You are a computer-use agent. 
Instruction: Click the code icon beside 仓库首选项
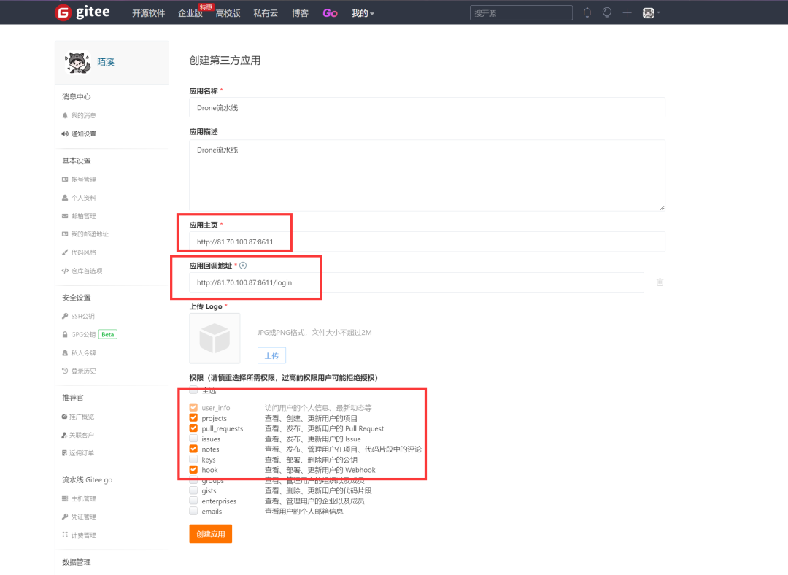pos(65,271)
